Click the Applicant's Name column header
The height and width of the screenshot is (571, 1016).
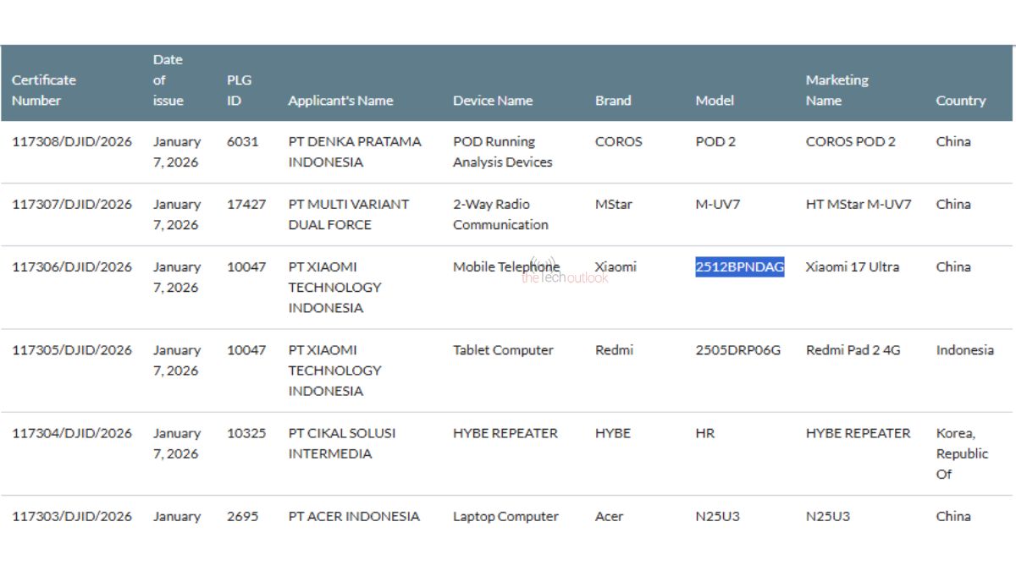(x=340, y=101)
